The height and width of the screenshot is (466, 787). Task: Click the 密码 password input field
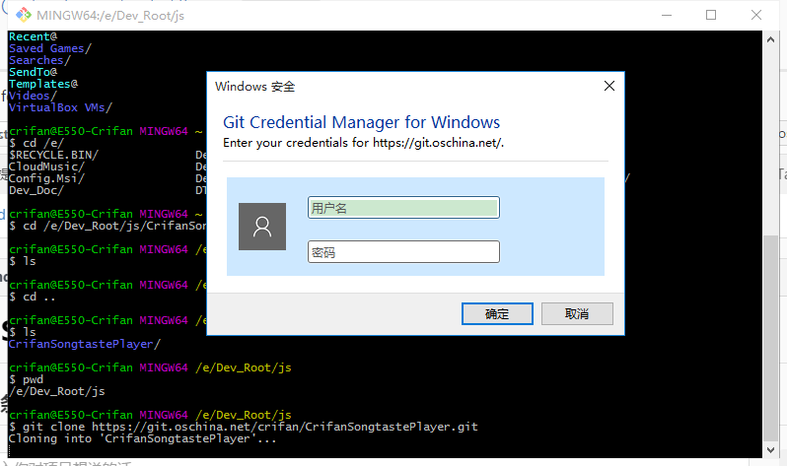(x=403, y=252)
